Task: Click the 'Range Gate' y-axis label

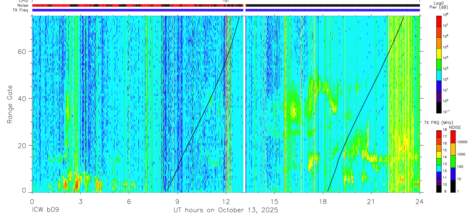Action: point(10,105)
